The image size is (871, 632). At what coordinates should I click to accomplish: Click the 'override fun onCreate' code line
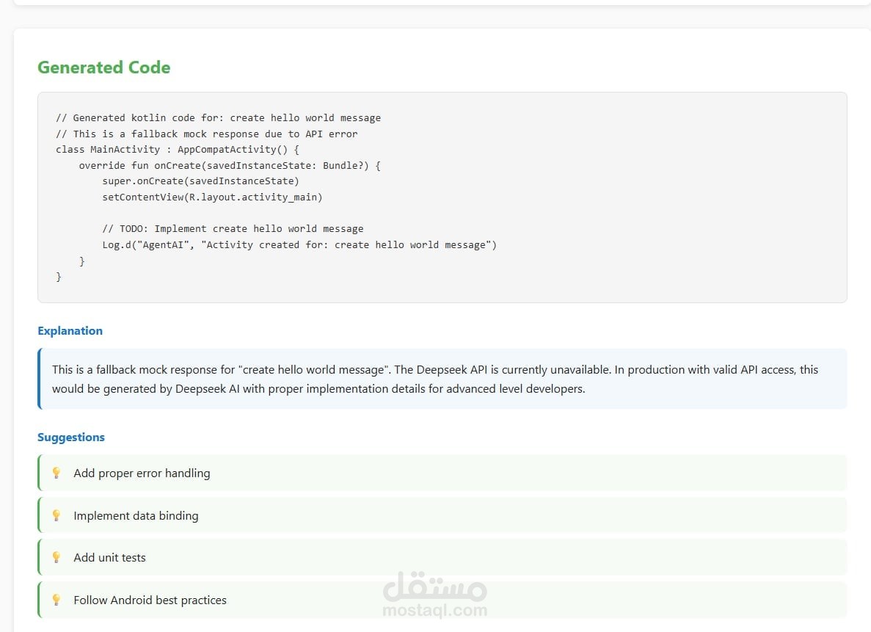230,166
